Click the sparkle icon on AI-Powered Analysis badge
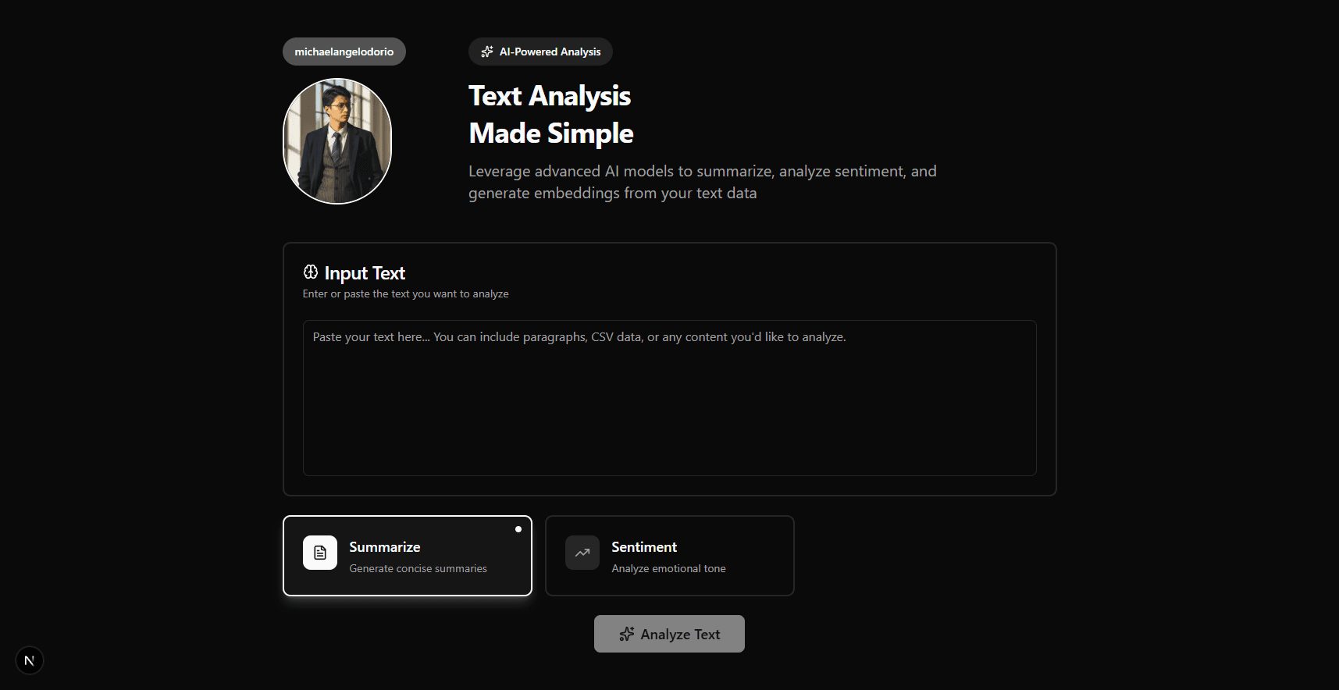This screenshot has height=690, width=1339. click(x=486, y=52)
